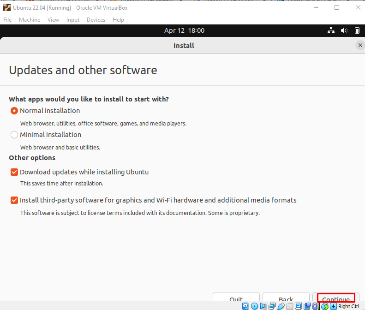Image resolution: width=365 pixels, height=310 pixels.
Task: Close the Install dialog with the X button
Action: pyautogui.click(x=360, y=45)
